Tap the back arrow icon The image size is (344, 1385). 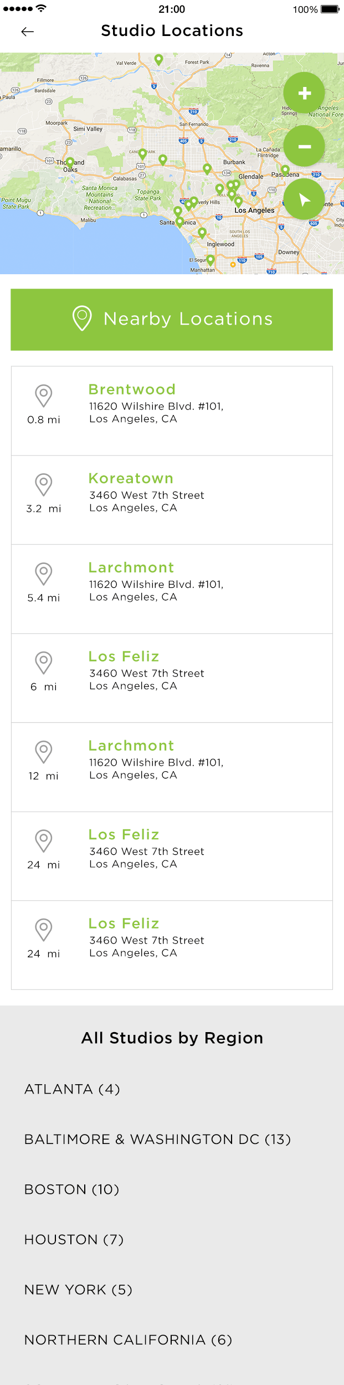28,32
